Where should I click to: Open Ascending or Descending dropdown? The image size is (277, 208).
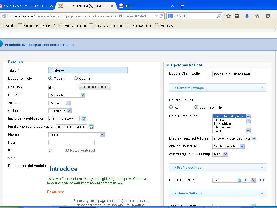220,154
